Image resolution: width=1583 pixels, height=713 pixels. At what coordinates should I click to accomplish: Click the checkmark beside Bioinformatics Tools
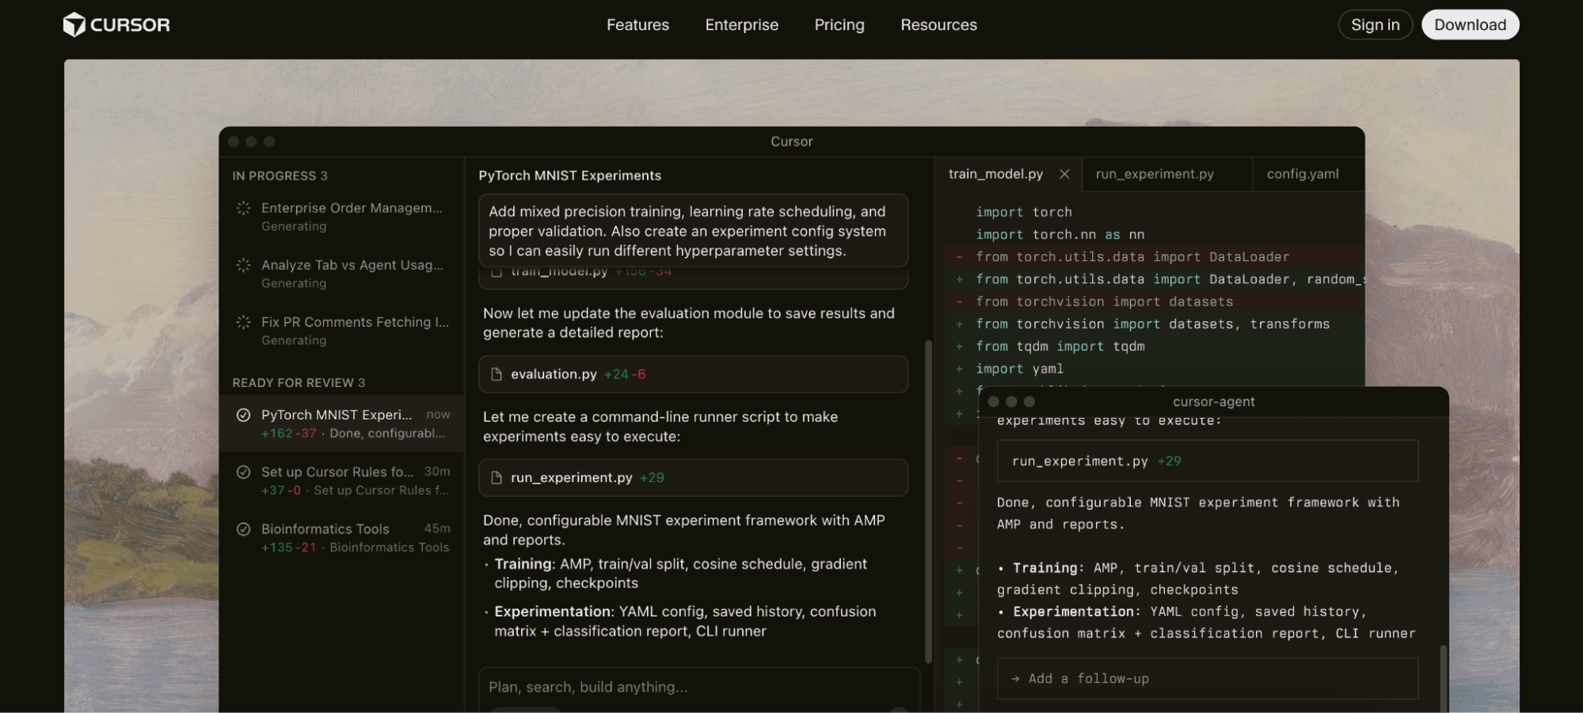pyautogui.click(x=243, y=529)
